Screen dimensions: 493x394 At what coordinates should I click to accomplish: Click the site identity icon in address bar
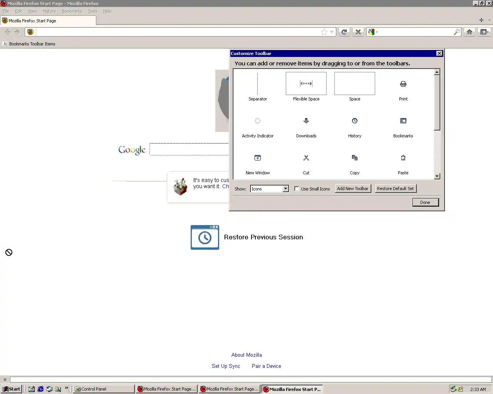pyautogui.click(x=30, y=32)
